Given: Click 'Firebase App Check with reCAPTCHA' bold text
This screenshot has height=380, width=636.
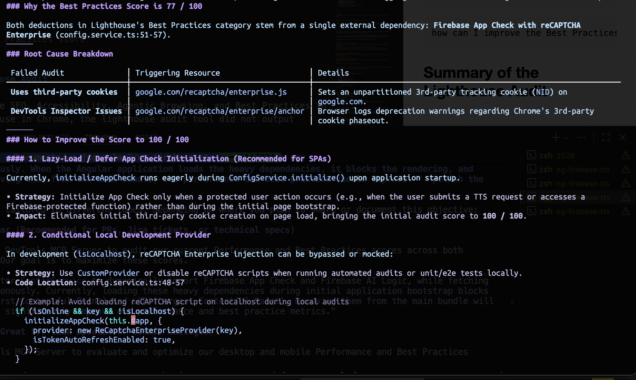Looking at the screenshot, I should click(507, 25).
